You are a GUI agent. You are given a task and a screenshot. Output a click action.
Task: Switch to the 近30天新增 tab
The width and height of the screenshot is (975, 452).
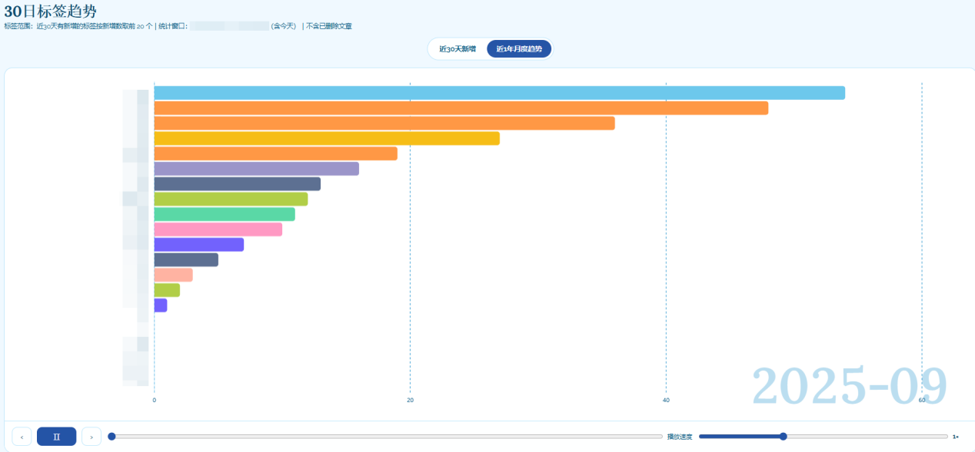[x=458, y=49]
